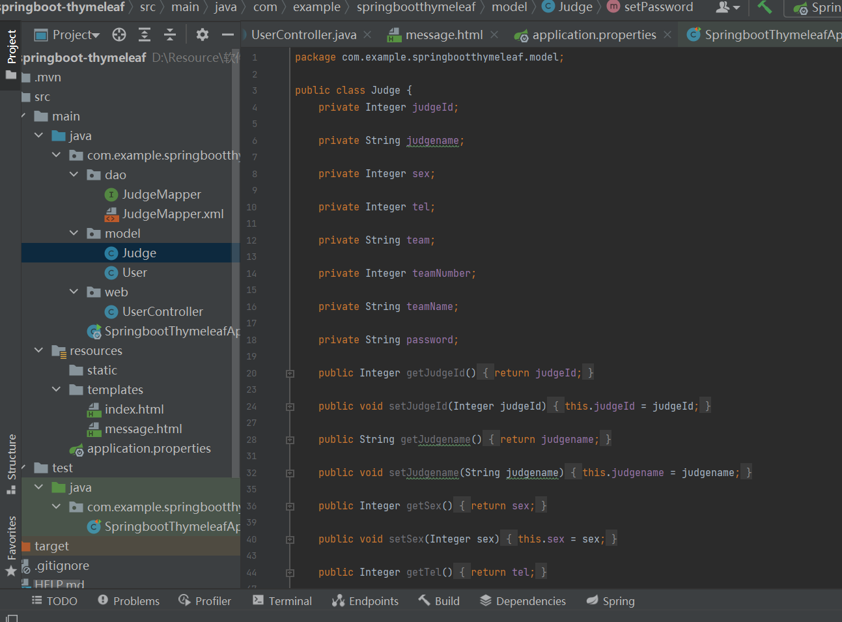Toggle fold marker on getJudgename method
The height and width of the screenshot is (622, 842).
290,440
